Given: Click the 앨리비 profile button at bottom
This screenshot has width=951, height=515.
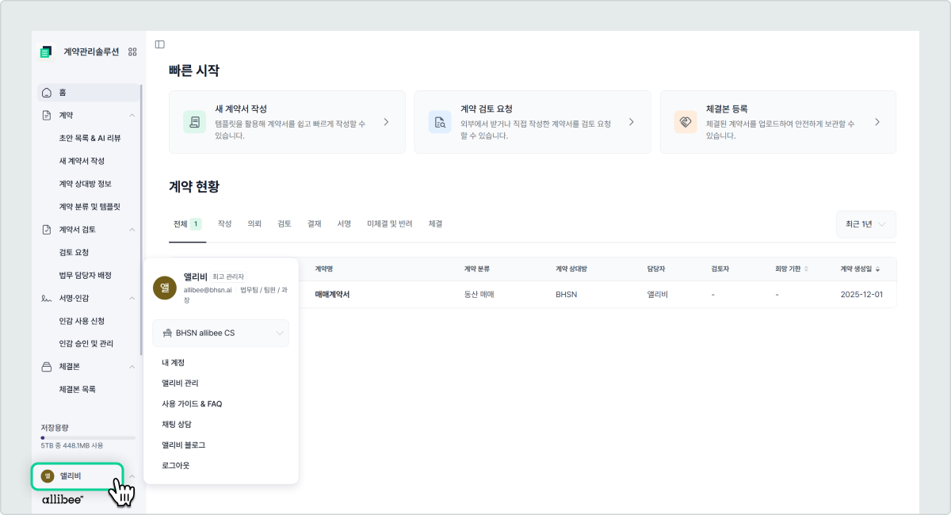Looking at the screenshot, I should [x=77, y=476].
